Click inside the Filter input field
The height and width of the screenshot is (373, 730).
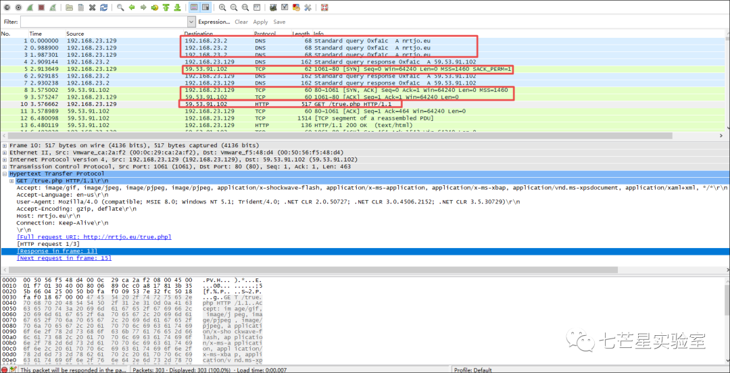tap(104, 22)
